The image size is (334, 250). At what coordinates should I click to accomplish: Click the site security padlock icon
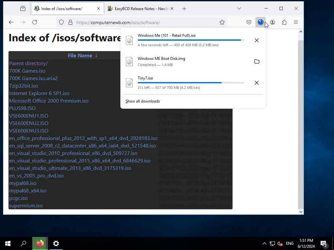pyautogui.click(x=70, y=22)
